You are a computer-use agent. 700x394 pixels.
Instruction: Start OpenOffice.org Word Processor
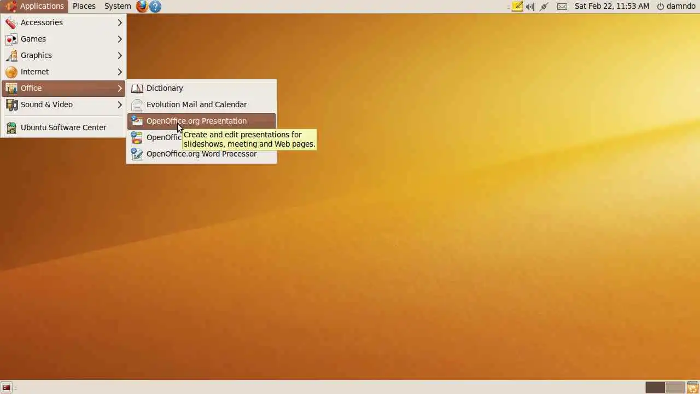tap(201, 154)
